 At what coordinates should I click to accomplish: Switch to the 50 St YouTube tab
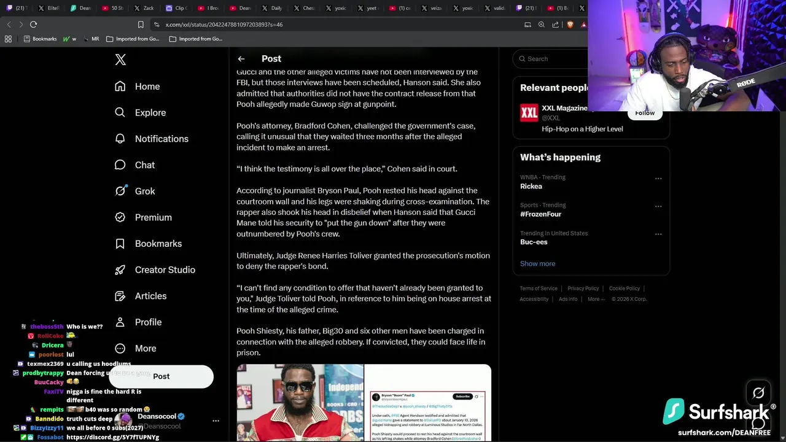point(113,8)
